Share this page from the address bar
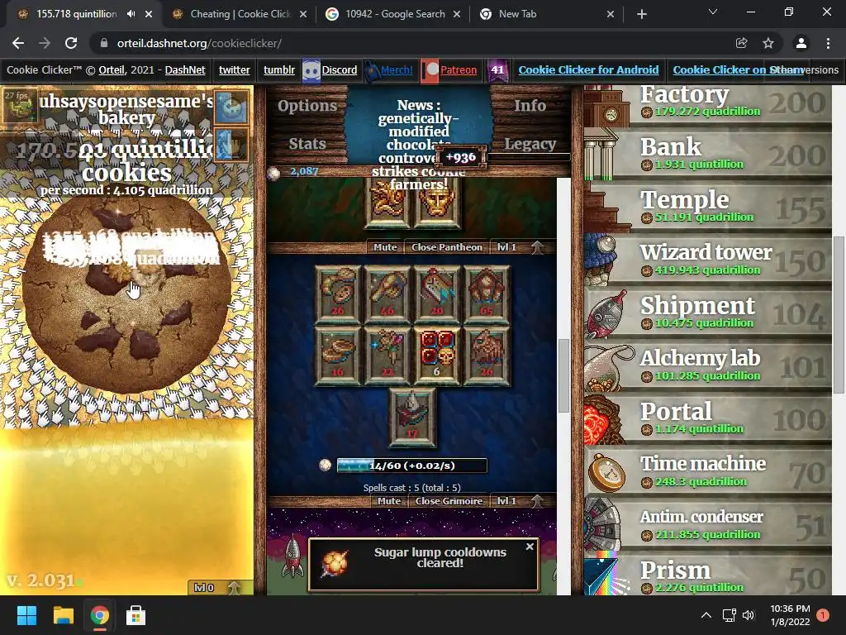Image resolution: width=846 pixels, height=635 pixels. [x=741, y=43]
